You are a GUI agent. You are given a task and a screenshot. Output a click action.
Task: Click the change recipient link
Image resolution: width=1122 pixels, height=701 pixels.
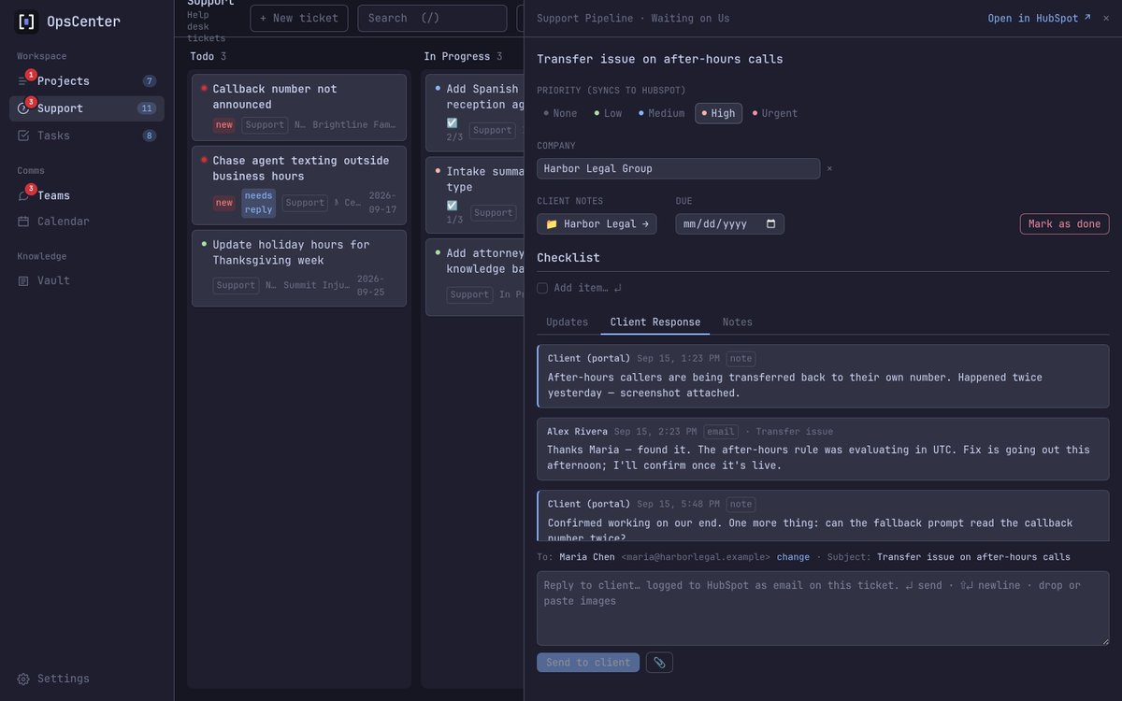(793, 557)
